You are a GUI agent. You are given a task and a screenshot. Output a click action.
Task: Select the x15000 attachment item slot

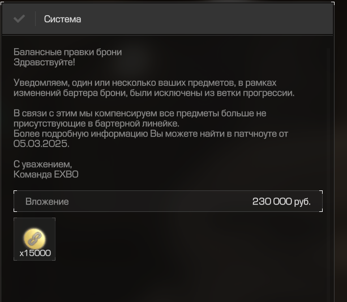click(x=35, y=239)
